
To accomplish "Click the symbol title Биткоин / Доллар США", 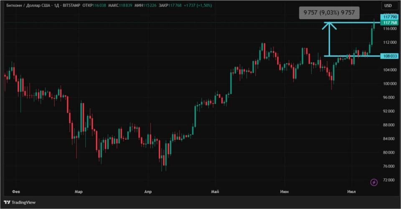I will (x=28, y=5).
